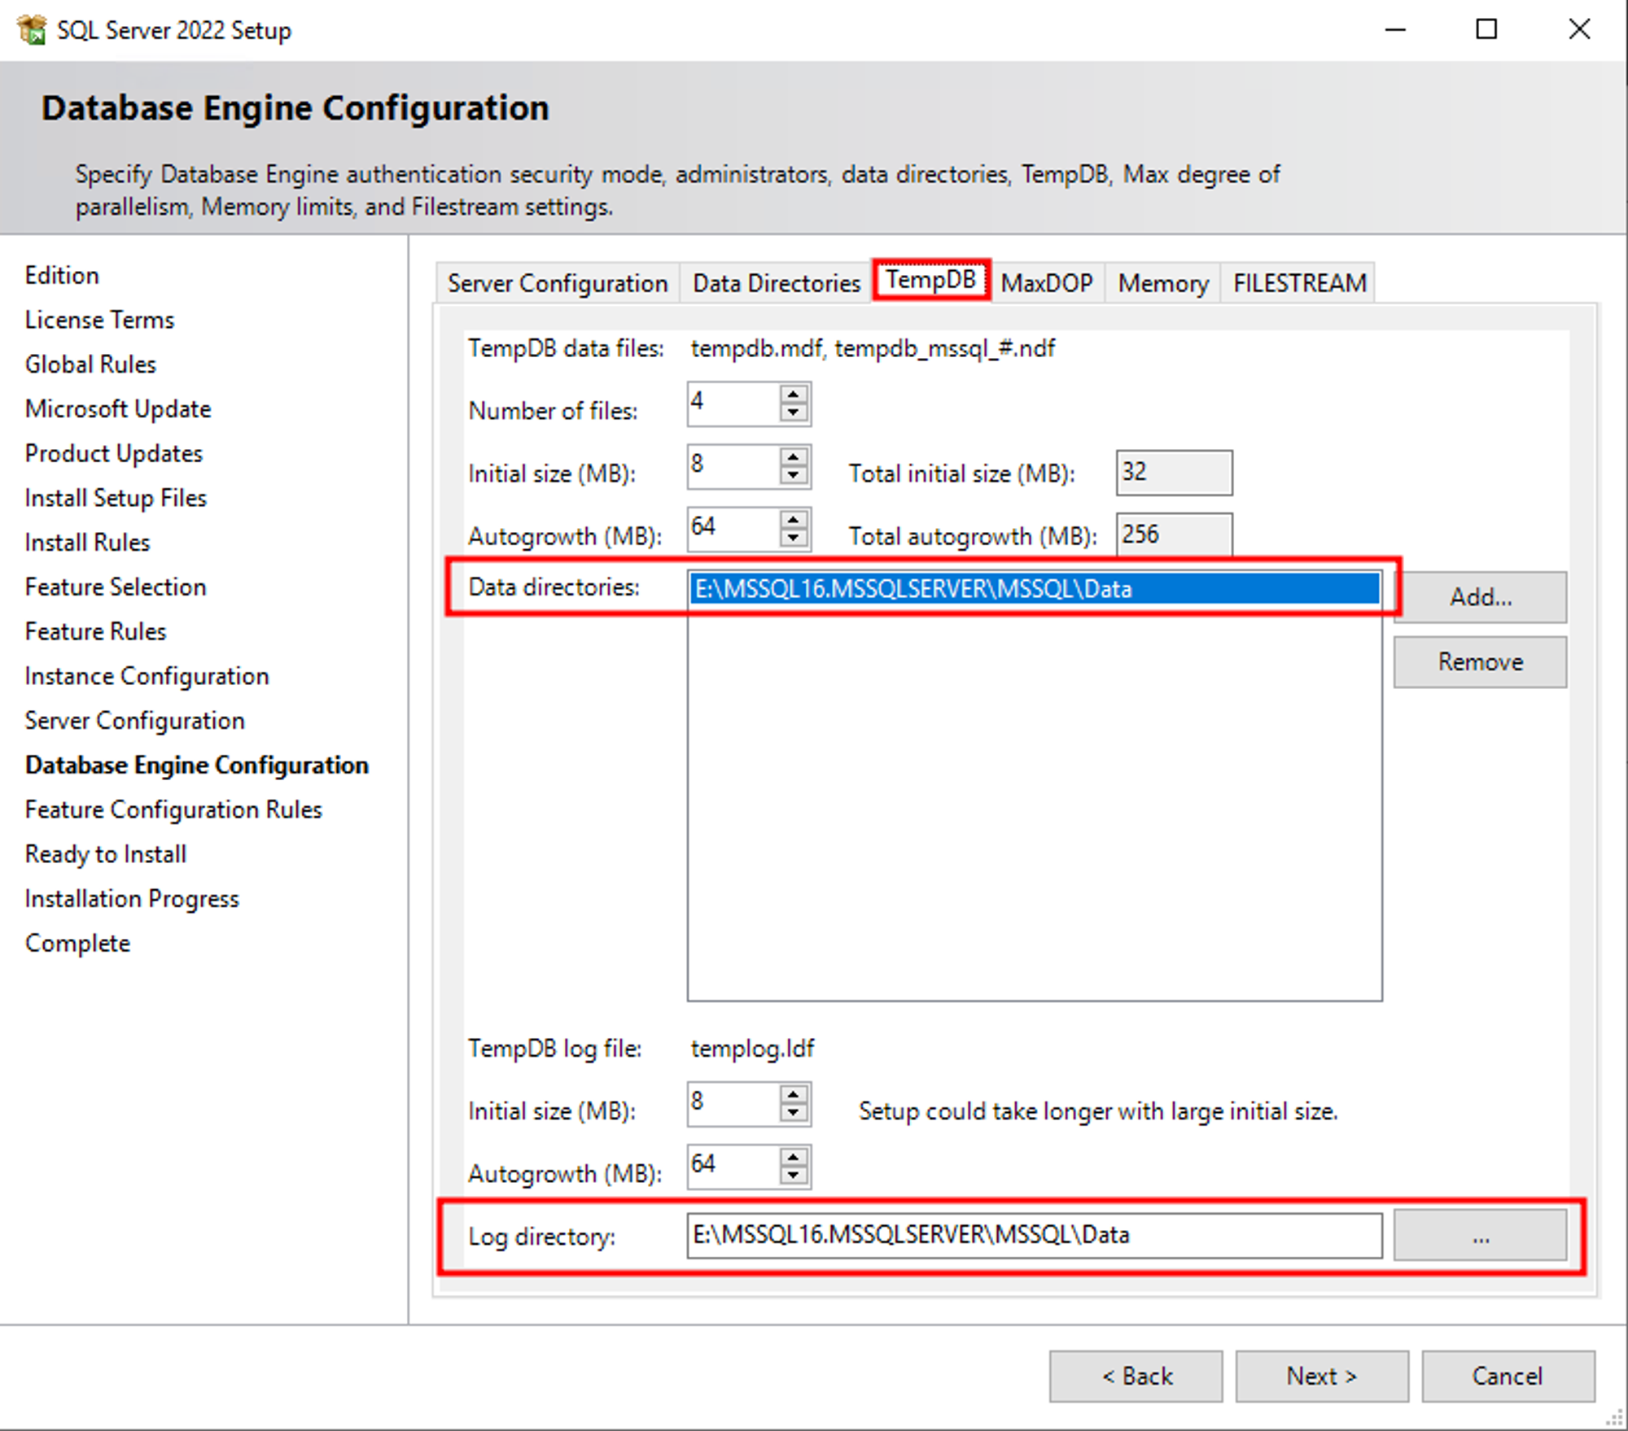The width and height of the screenshot is (1628, 1431).
Task: Increase Number of files spinner up arrow
Action: [793, 395]
